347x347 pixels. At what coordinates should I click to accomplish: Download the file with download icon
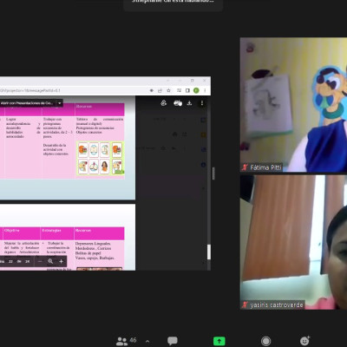point(189,103)
